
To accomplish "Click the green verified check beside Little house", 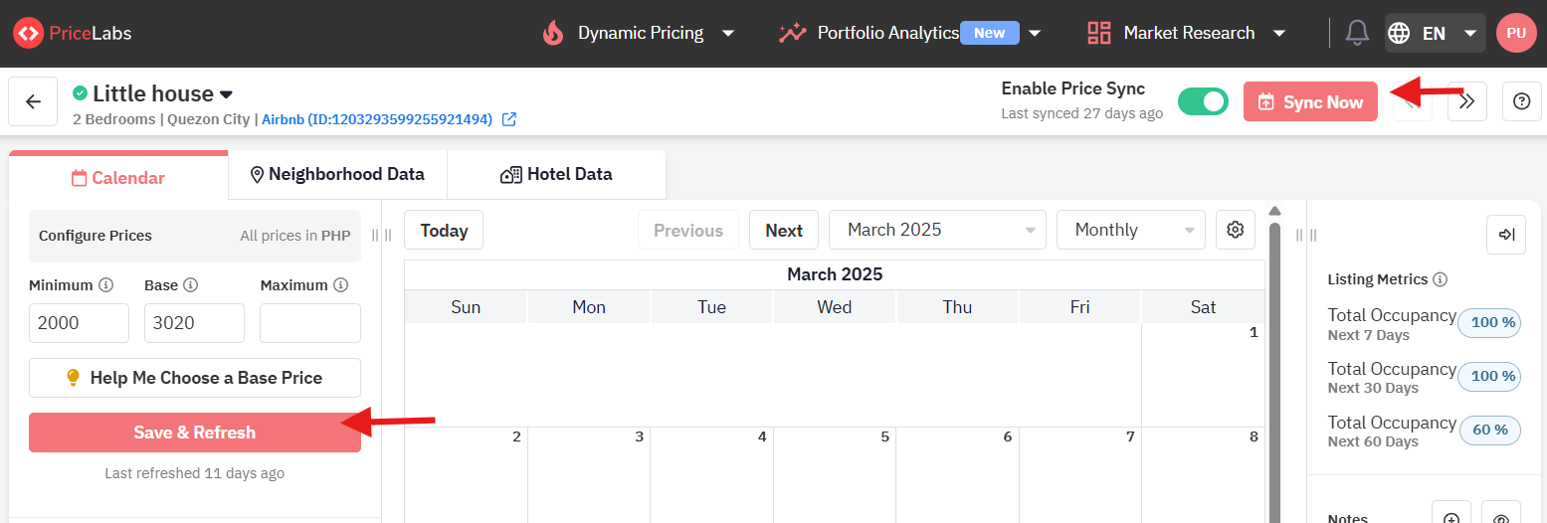I will point(80,92).
